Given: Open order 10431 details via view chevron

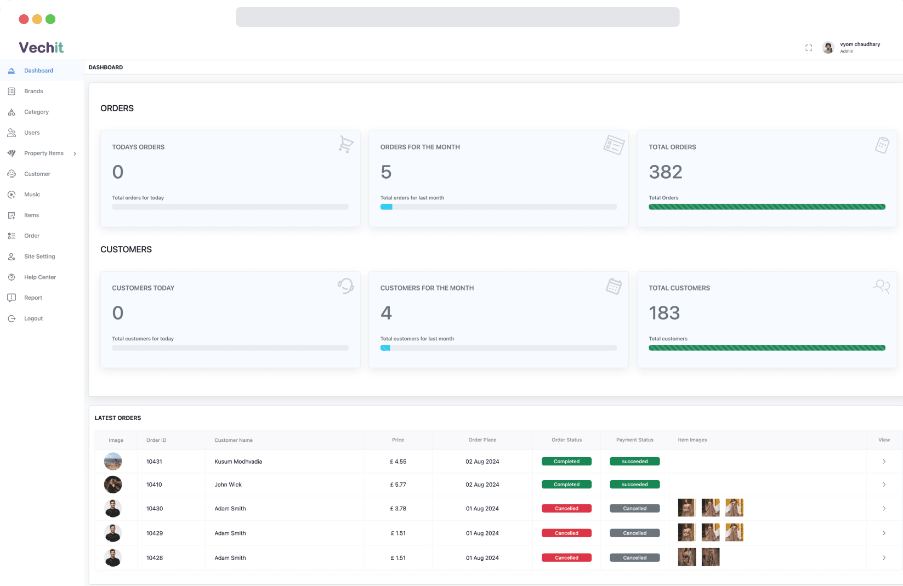Looking at the screenshot, I should tap(884, 462).
